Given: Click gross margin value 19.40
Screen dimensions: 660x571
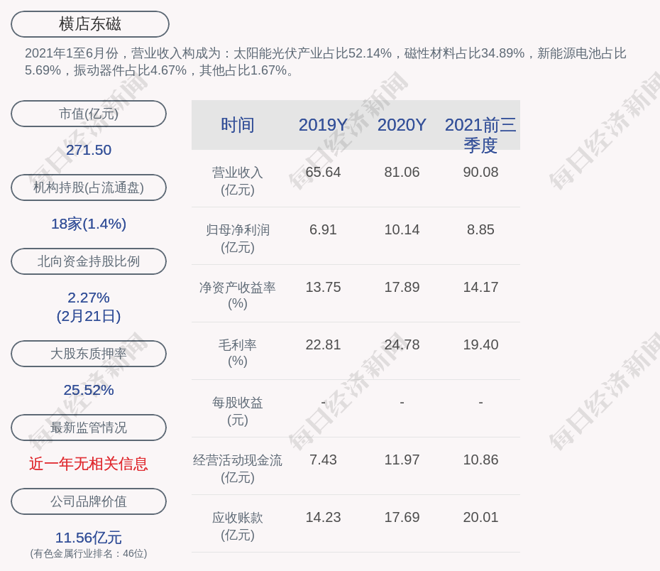Looking at the screenshot, I should pyautogui.click(x=480, y=345).
